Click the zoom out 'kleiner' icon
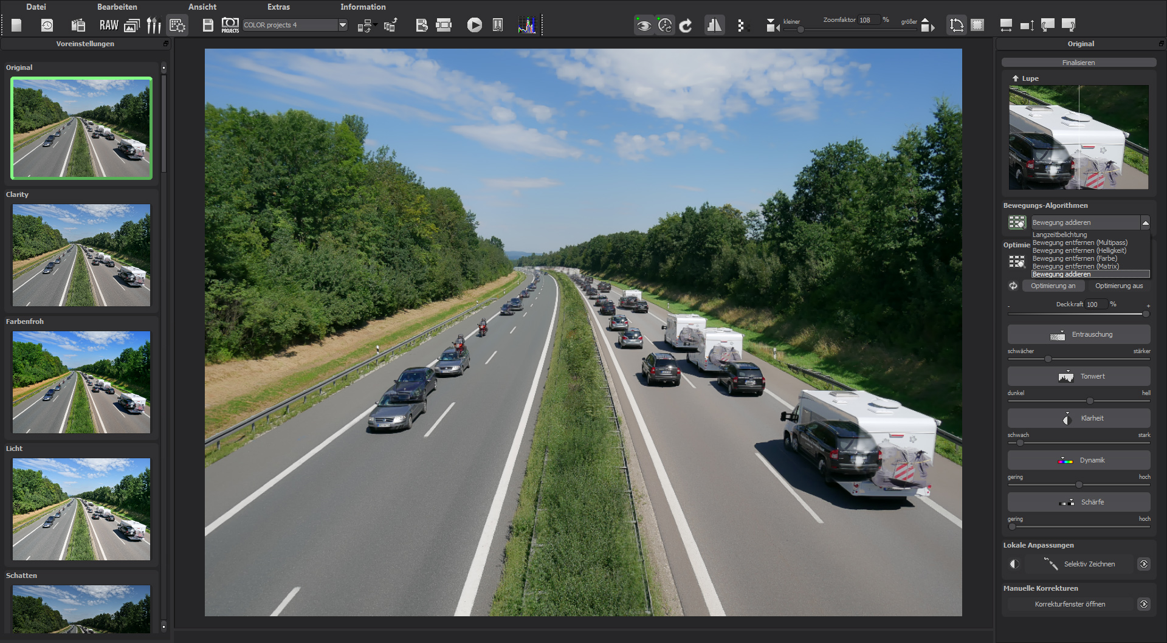 [x=773, y=26]
